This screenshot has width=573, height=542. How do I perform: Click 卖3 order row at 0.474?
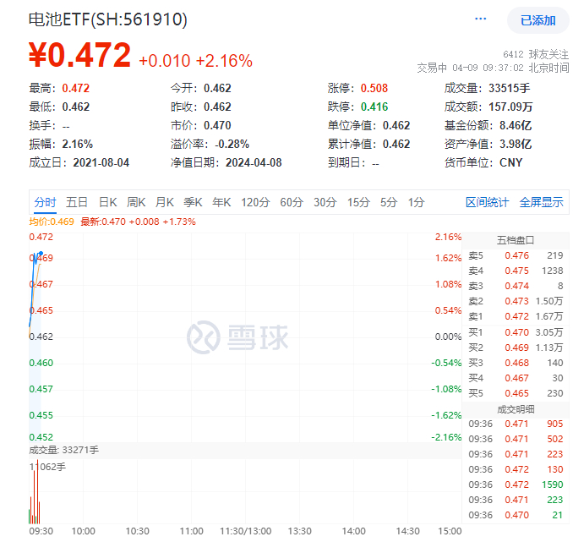tap(516, 286)
